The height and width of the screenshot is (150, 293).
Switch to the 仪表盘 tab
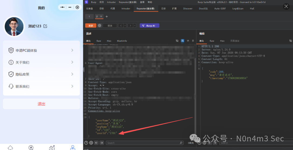90,9
